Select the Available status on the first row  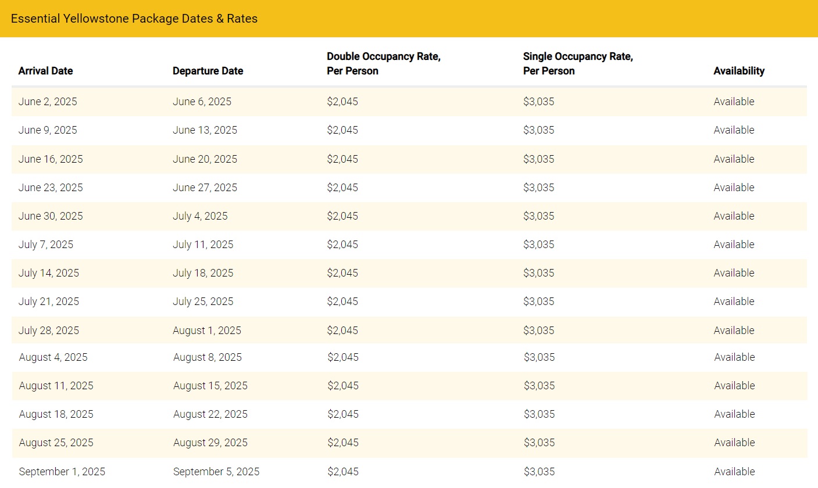pyautogui.click(x=734, y=101)
